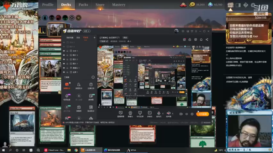This screenshot has height=153, width=273.
Task: Switch to 'I Need Love' taskbar window
Action: pos(54,150)
